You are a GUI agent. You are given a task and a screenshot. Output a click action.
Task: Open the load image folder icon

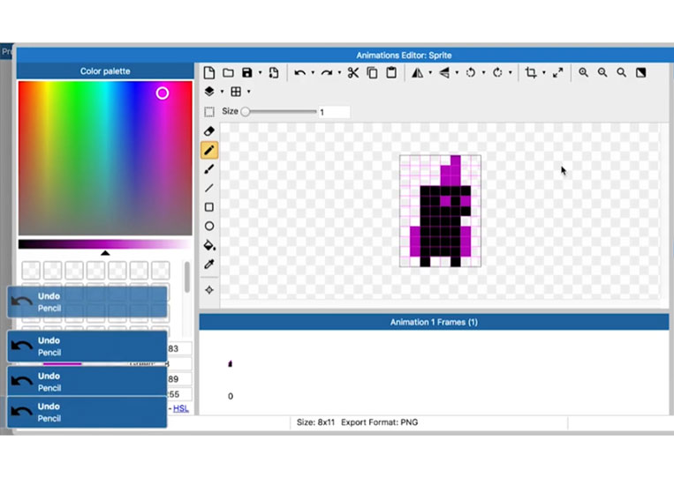[228, 73]
